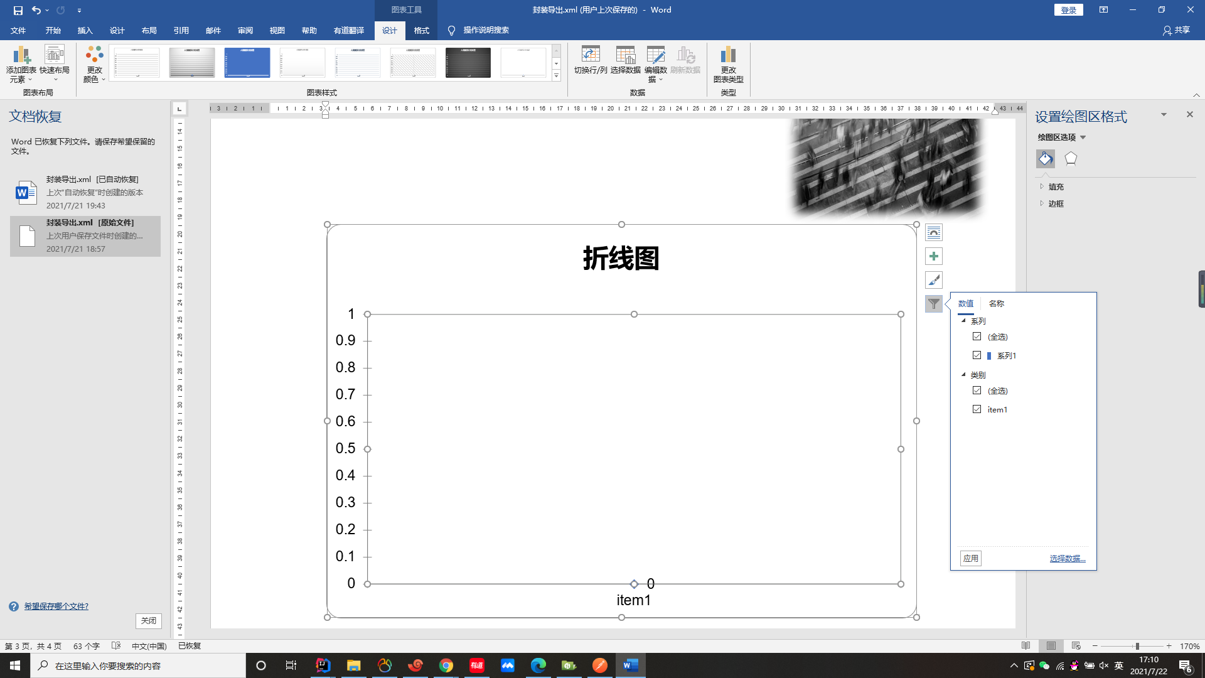The width and height of the screenshot is (1205, 678).
Task: Switch to Print Layout view icon
Action: pos(1051,646)
